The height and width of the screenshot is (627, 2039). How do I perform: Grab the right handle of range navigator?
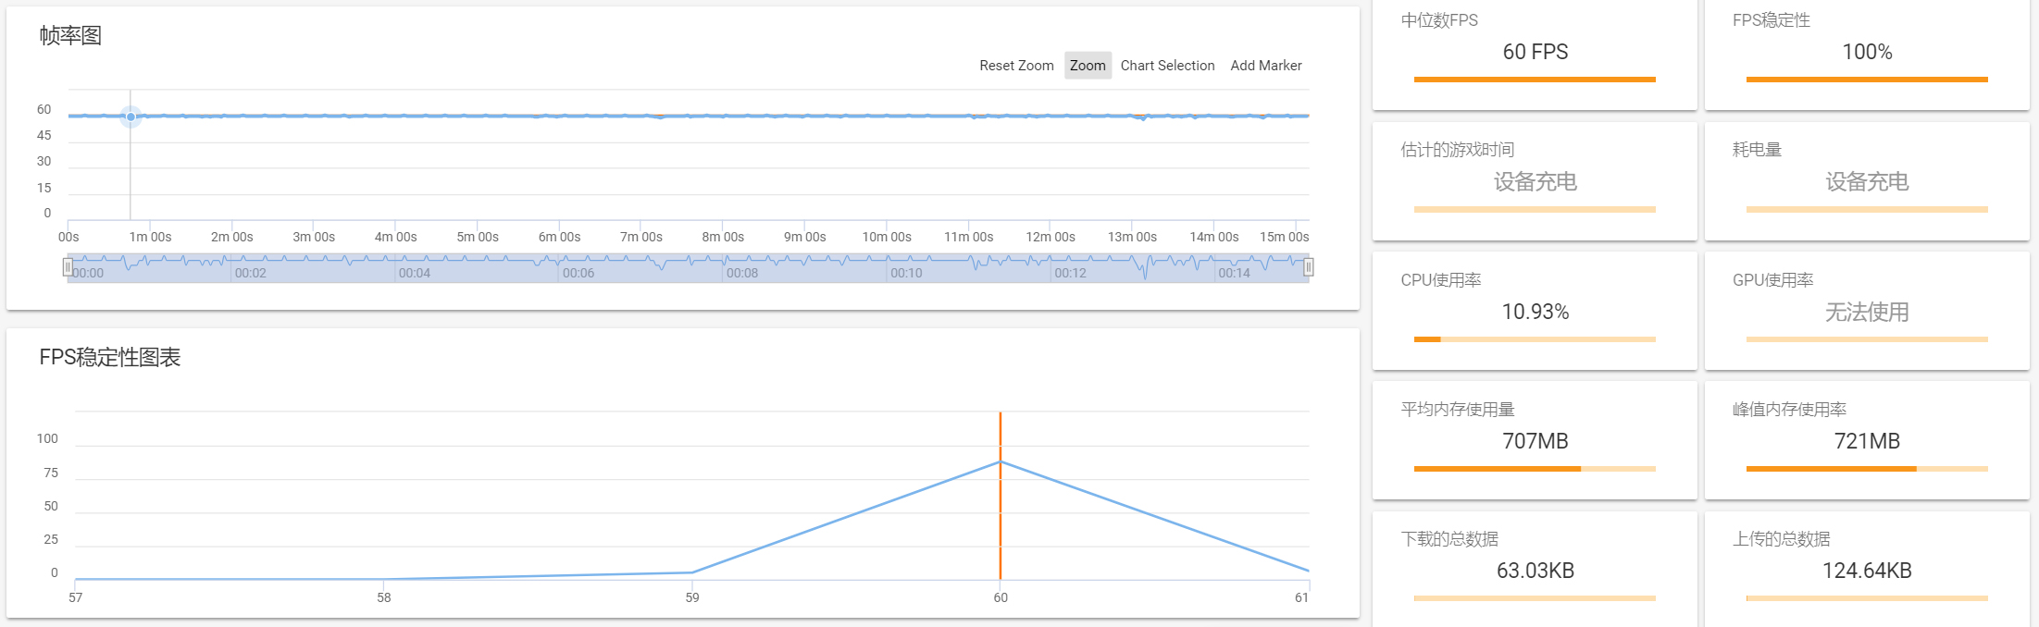pyautogui.click(x=1308, y=267)
